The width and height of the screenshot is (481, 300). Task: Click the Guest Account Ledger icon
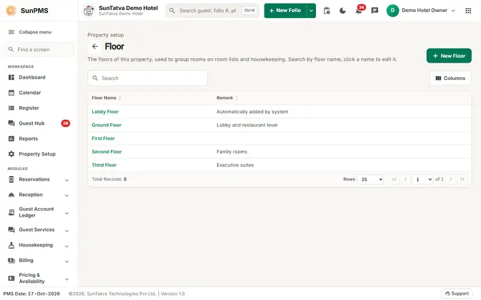click(11, 212)
